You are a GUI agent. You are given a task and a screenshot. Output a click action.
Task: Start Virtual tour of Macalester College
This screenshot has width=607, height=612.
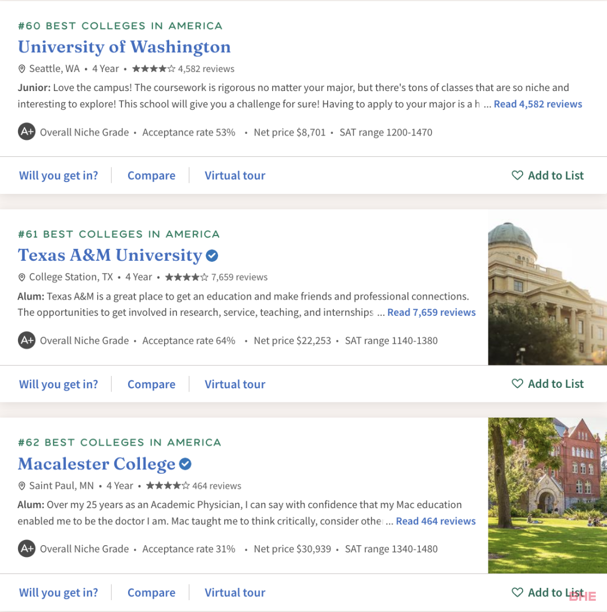pos(235,592)
